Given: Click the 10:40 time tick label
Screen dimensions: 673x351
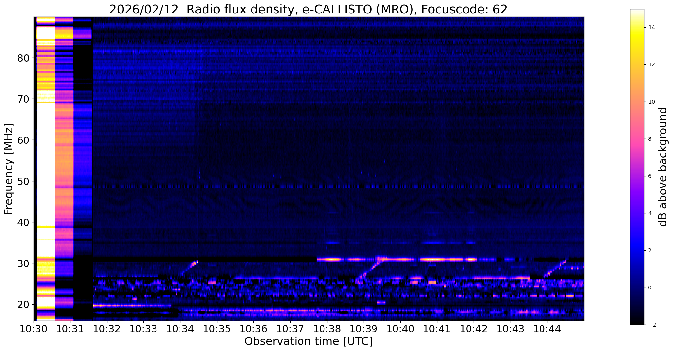Looking at the screenshot, I should coord(400,329).
